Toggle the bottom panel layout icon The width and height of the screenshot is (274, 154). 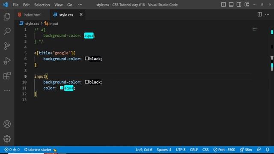pyautogui.click(x=231, y=5)
